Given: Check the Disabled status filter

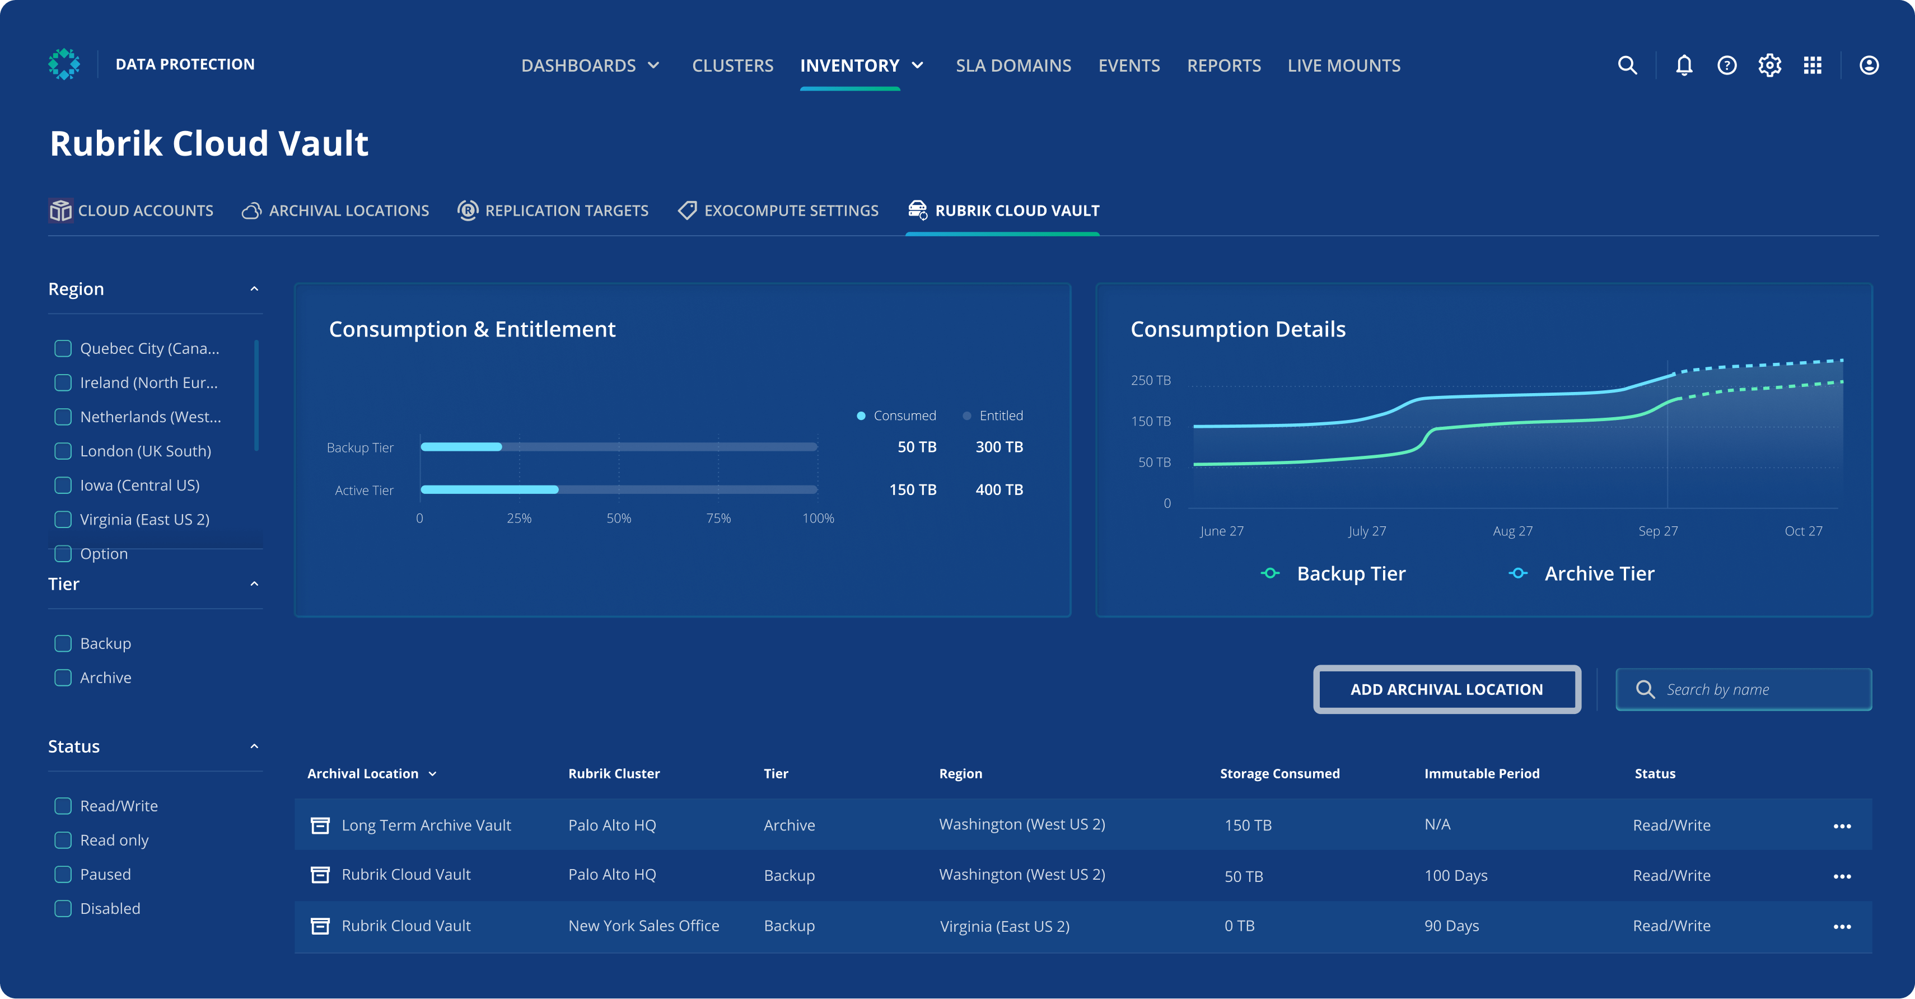Looking at the screenshot, I should tap(63, 909).
